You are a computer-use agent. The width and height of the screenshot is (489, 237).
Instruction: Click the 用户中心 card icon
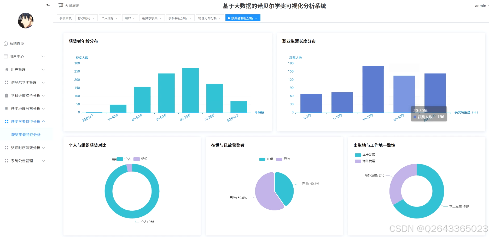click(x=6, y=56)
